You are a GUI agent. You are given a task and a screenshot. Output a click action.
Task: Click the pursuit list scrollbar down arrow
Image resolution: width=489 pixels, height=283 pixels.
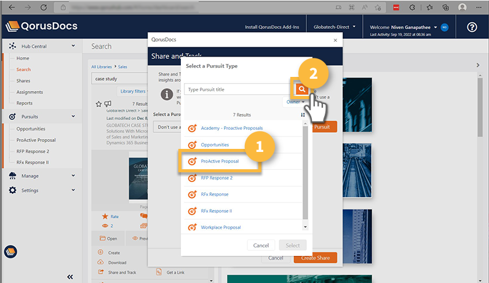pyautogui.click(x=305, y=227)
